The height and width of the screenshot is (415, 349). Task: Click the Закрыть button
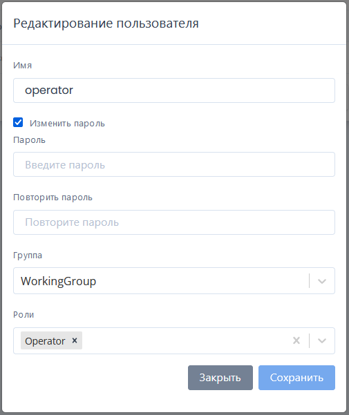[220, 378]
